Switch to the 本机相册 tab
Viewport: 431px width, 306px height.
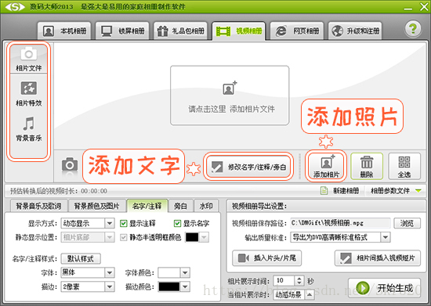[64, 31]
